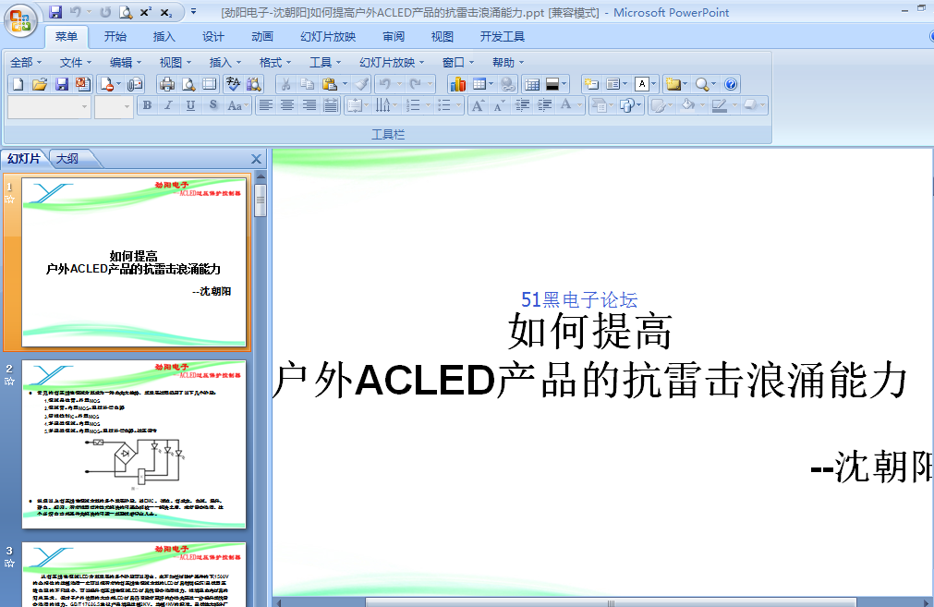Click the Paste clipboard icon
934x607 pixels.
point(330,84)
